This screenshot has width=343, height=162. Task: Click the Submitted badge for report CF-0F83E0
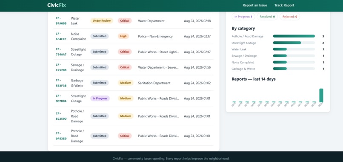click(x=100, y=136)
